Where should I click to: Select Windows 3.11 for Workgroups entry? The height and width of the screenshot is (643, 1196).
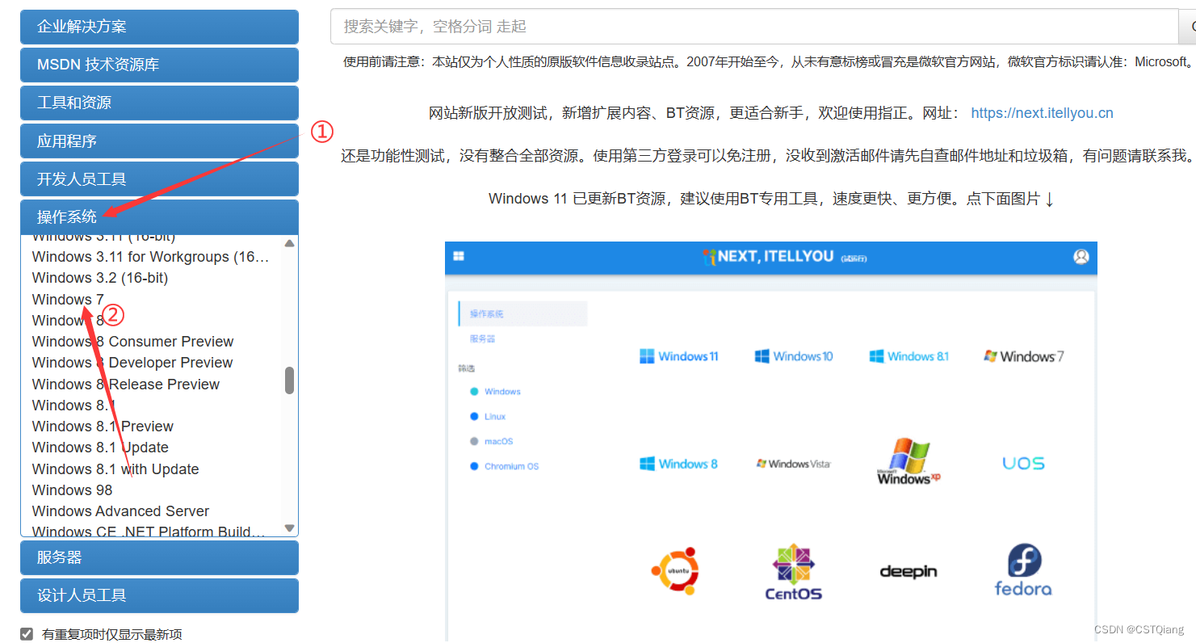coord(150,256)
